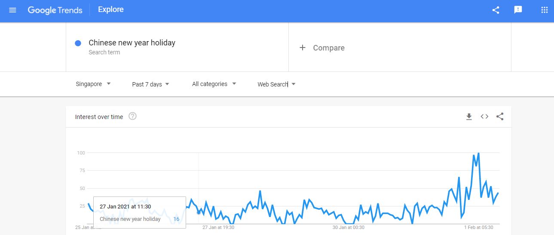Screen dimensions: 554x235
Task: Open the Past 7 days time range dropdown
Action: pyautogui.click(x=151, y=84)
